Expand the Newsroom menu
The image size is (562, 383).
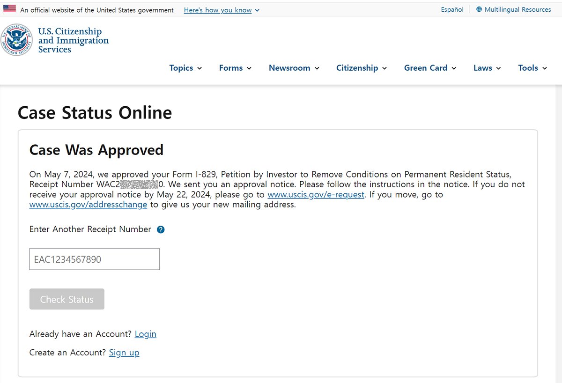[x=294, y=68]
